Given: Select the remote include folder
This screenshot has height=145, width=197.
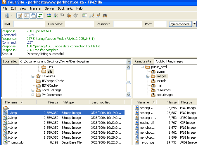Looking at the screenshot, I should point(161,81).
